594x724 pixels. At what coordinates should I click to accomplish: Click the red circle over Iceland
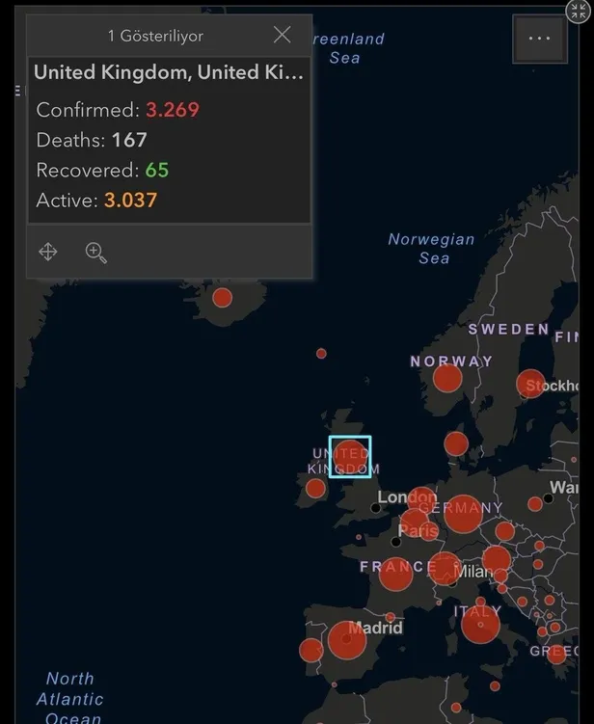[222, 297]
